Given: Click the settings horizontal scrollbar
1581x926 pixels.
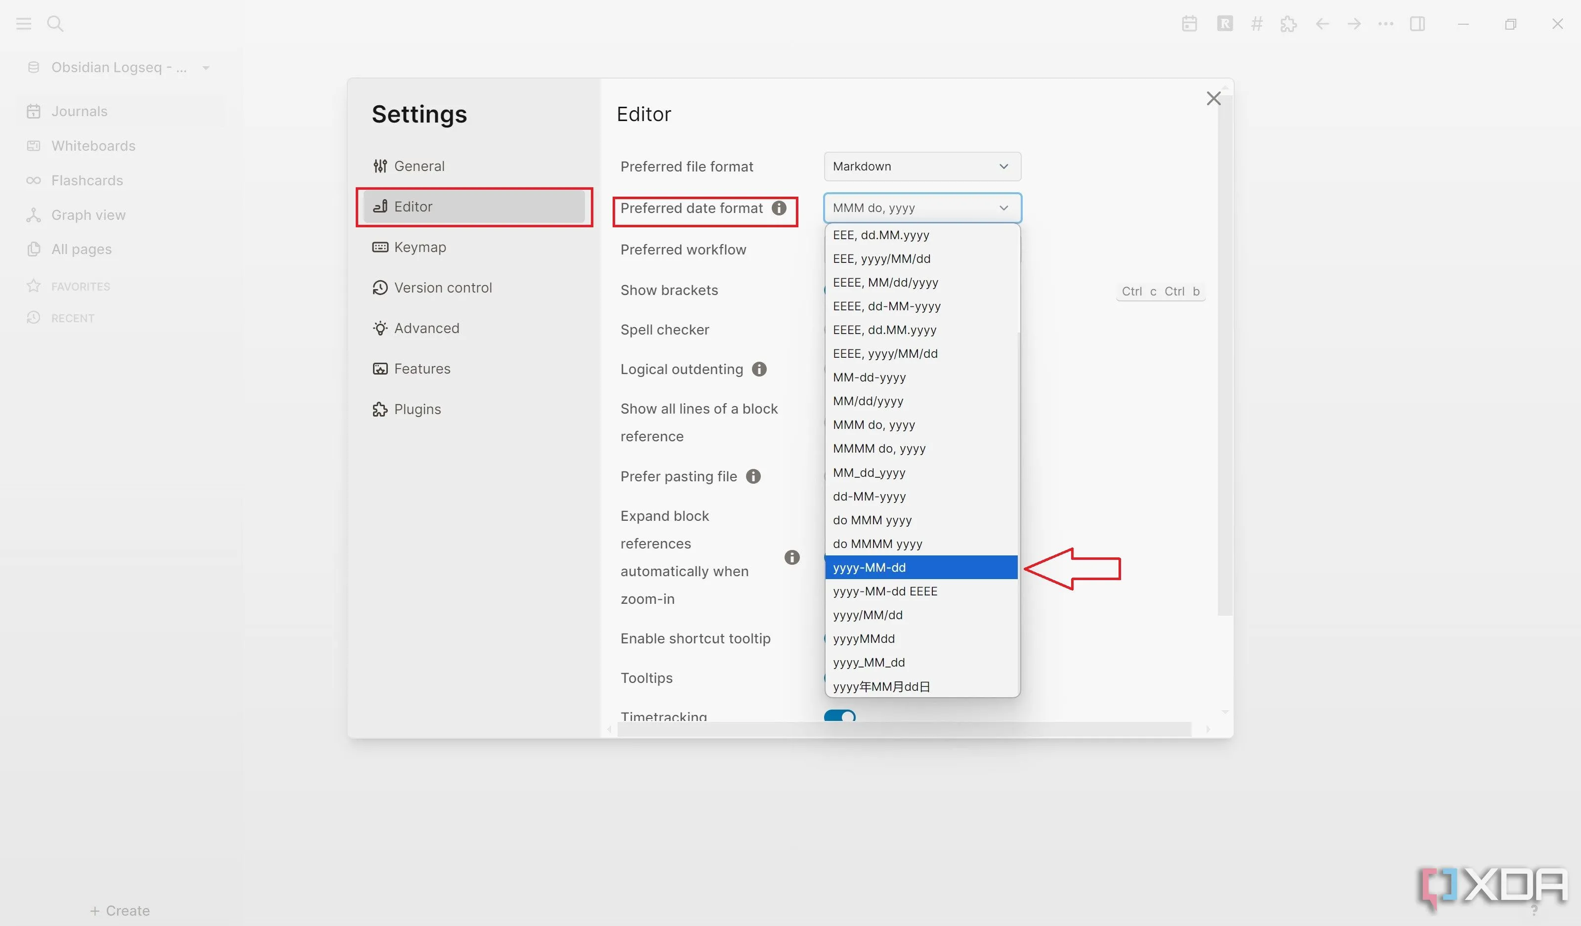Looking at the screenshot, I should (x=904, y=729).
